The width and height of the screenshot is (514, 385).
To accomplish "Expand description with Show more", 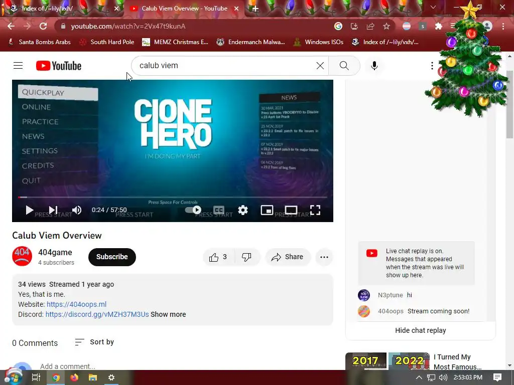I will tap(168, 314).
